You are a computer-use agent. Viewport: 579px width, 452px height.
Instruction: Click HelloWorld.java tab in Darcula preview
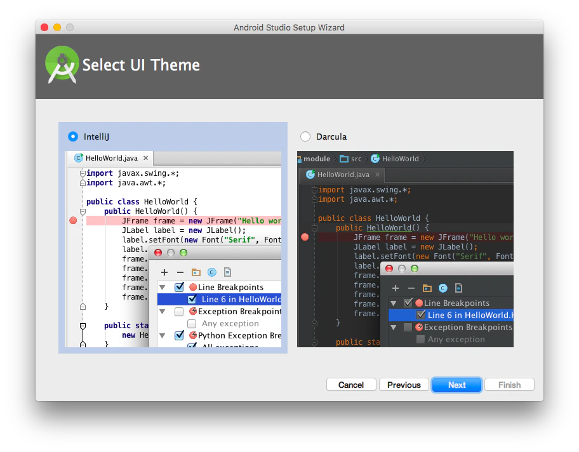pyautogui.click(x=342, y=175)
